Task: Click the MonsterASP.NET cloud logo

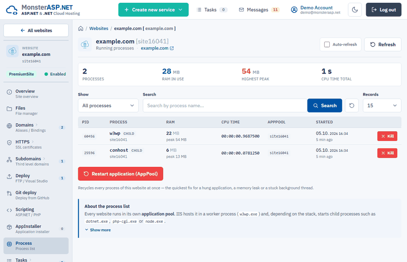Action: [x=12, y=10]
